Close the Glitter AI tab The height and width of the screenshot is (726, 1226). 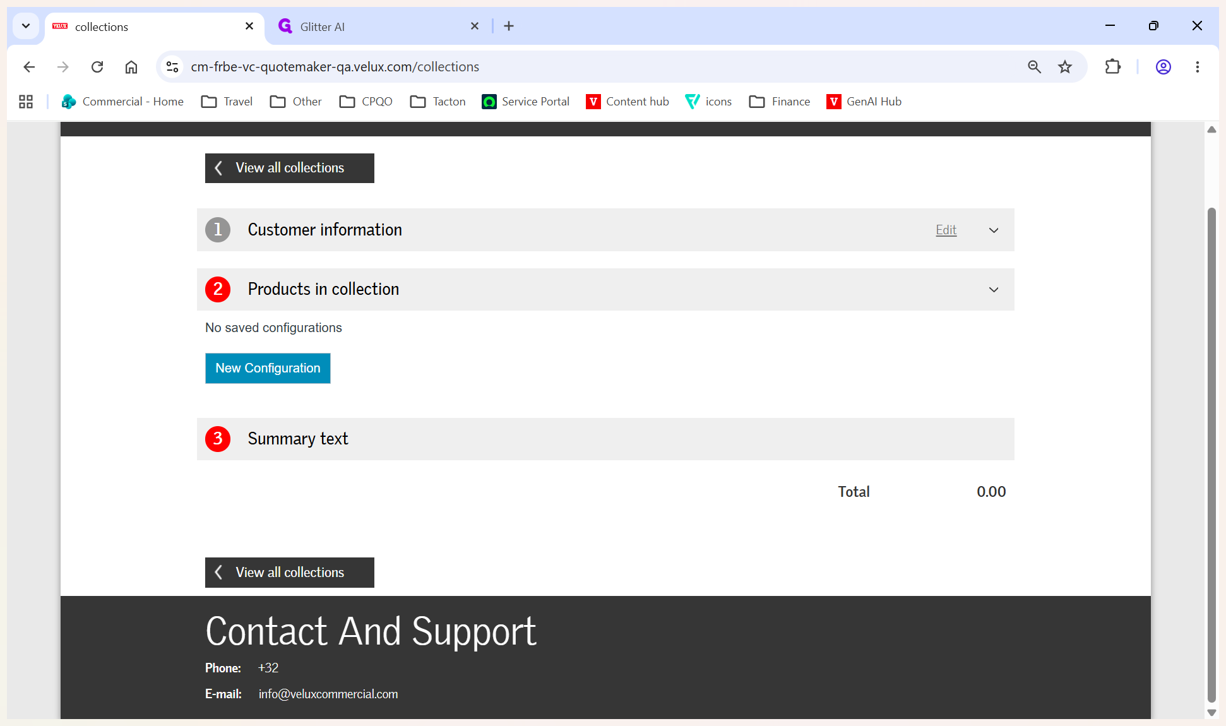pos(475,26)
